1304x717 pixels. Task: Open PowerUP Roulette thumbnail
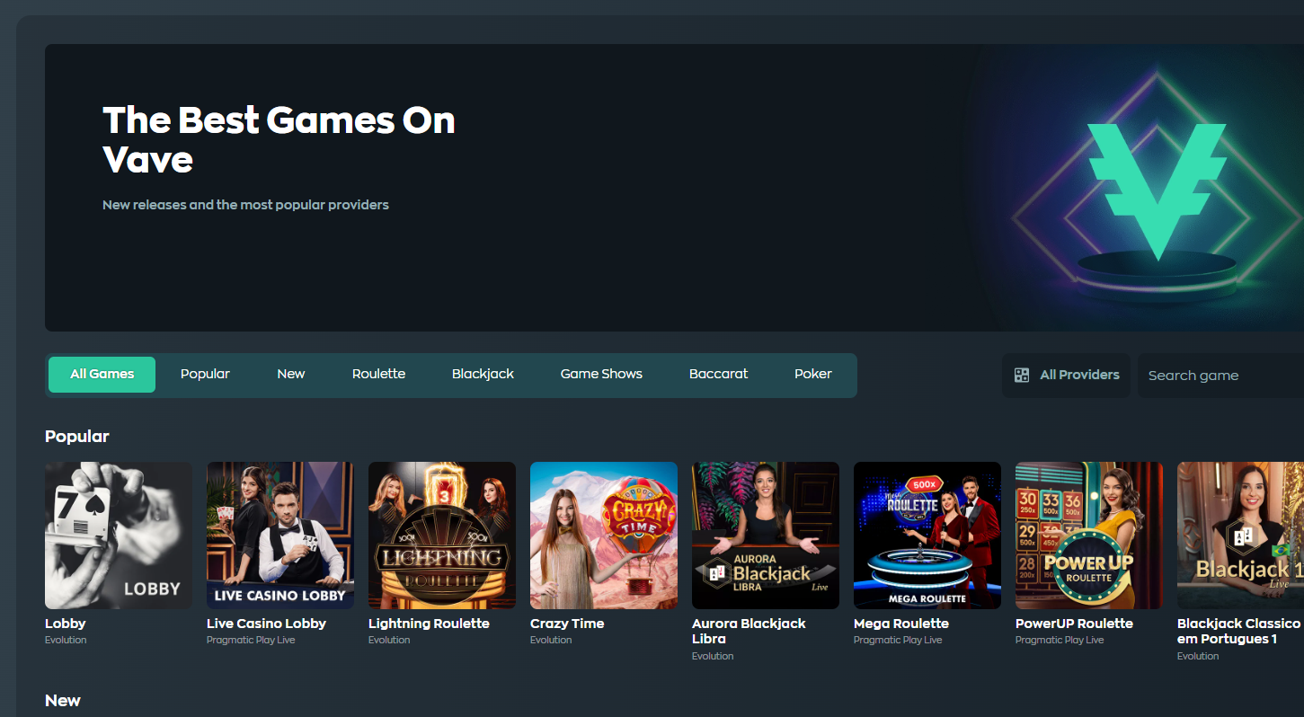coord(1088,535)
